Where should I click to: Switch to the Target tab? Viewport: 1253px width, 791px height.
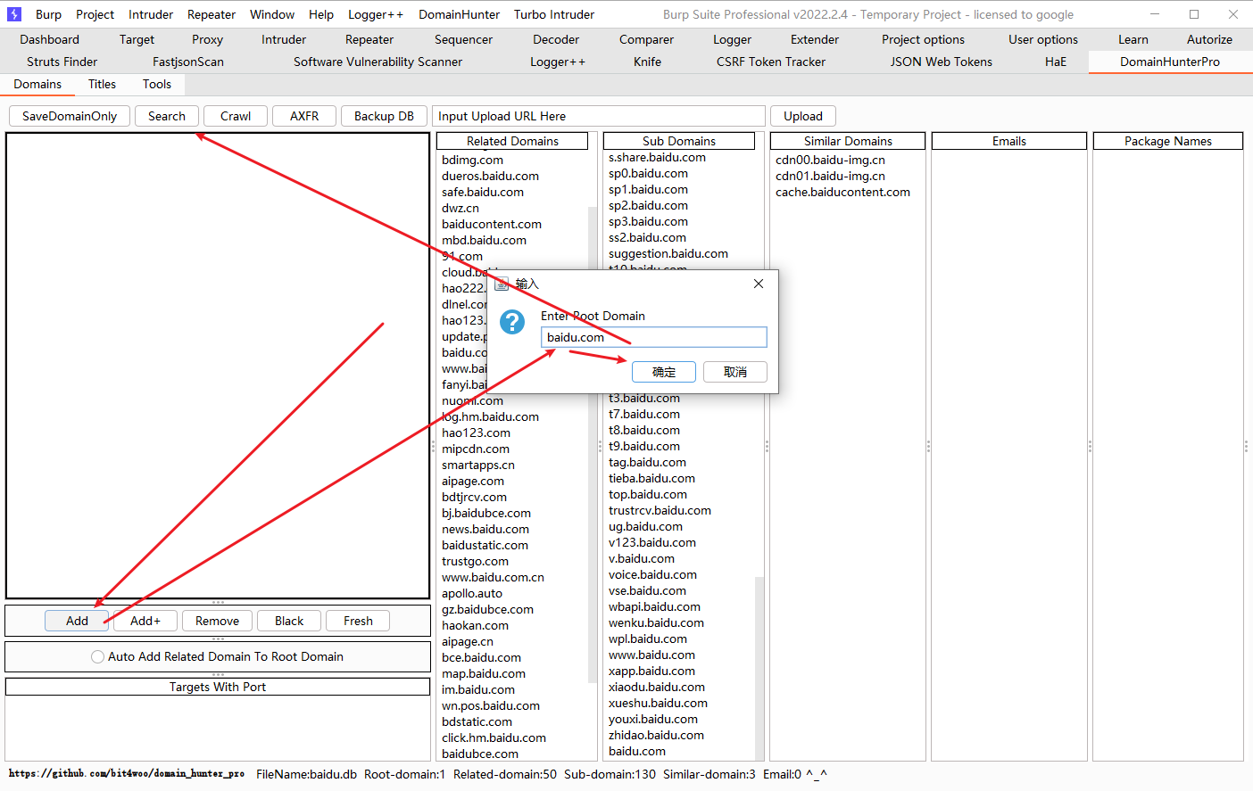[137, 39]
